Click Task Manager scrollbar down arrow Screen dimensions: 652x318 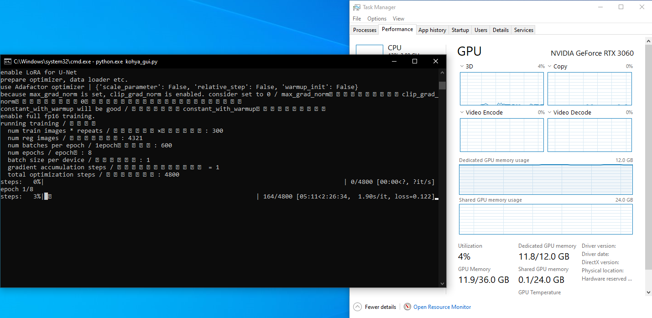click(x=648, y=292)
